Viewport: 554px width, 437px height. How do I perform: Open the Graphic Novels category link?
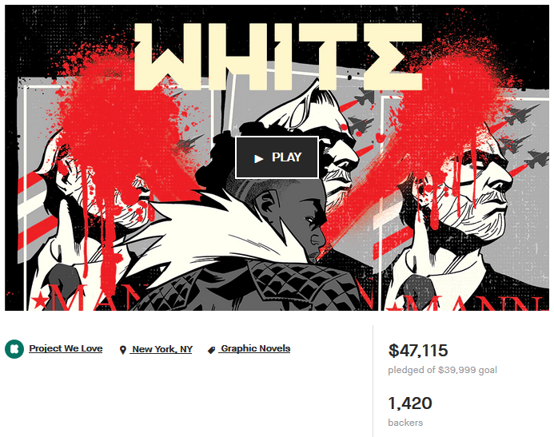coord(254,348)
